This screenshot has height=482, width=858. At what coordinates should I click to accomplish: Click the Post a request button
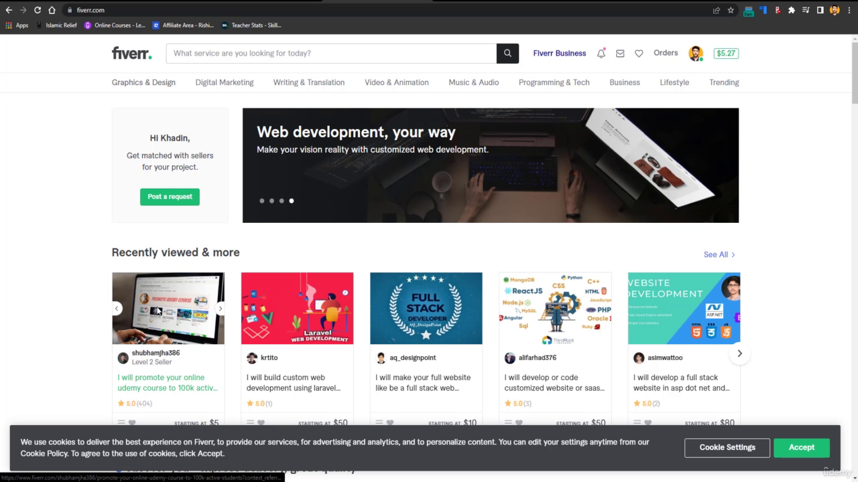pyautogui.click(x=170, y=197)
